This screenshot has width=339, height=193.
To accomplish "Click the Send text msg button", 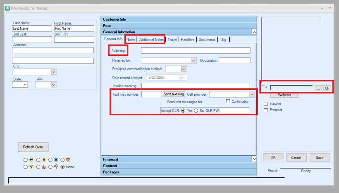I will click(174, 94).
